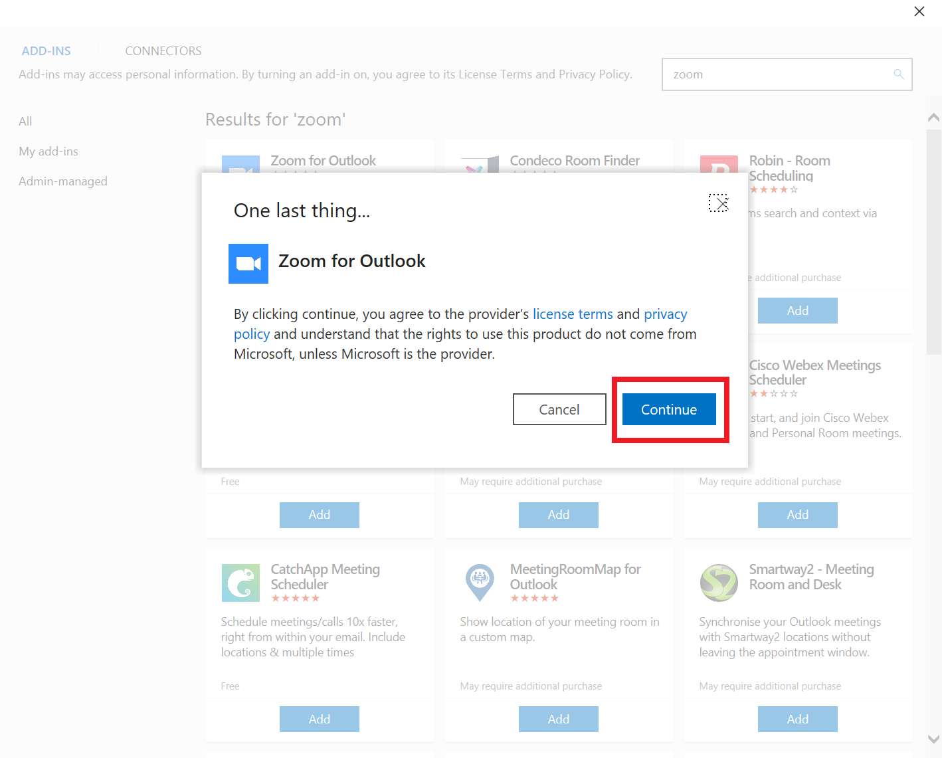Open Cisco Webex Meetings Scheduler title
Image resolution: width=942 pixels, height=758 pixels.
(x=815, y=373)
